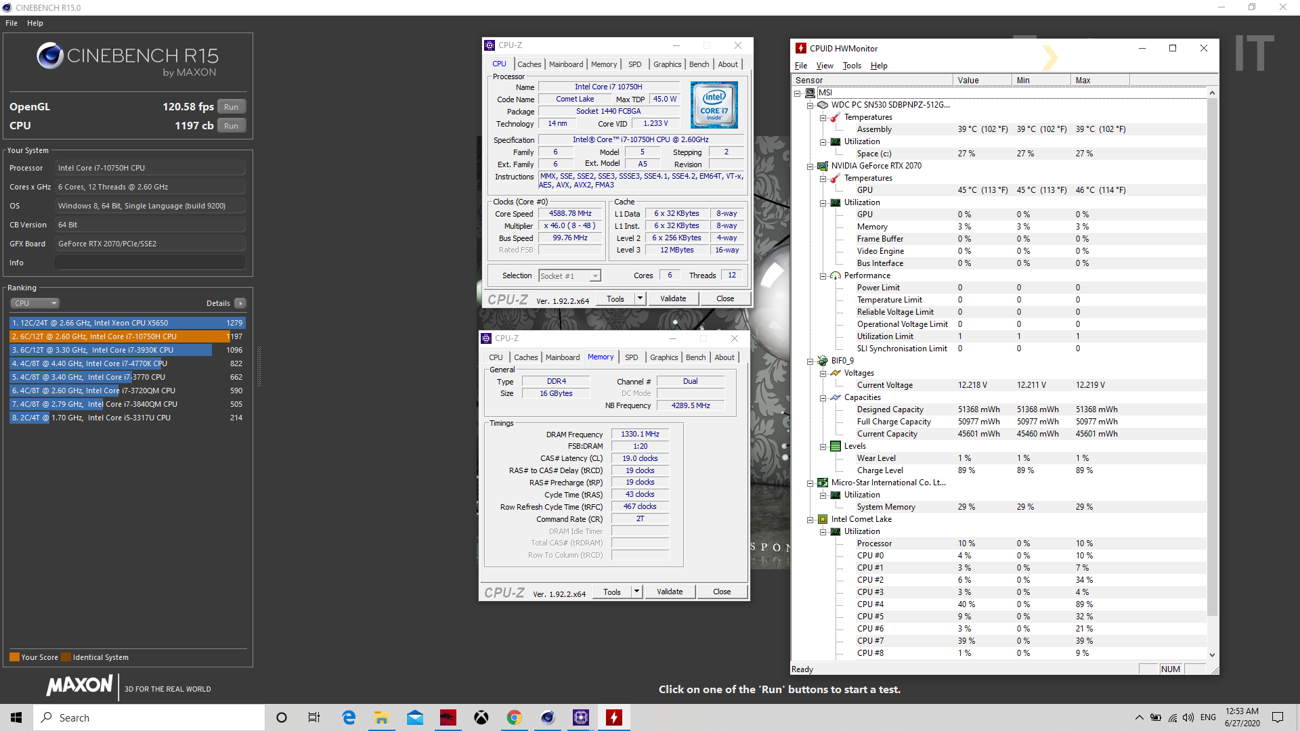This screenshot has width=1300, height=731.
Task: Run the CPU benchmark test
Action: pyautogui.click(x=231, y=126)
